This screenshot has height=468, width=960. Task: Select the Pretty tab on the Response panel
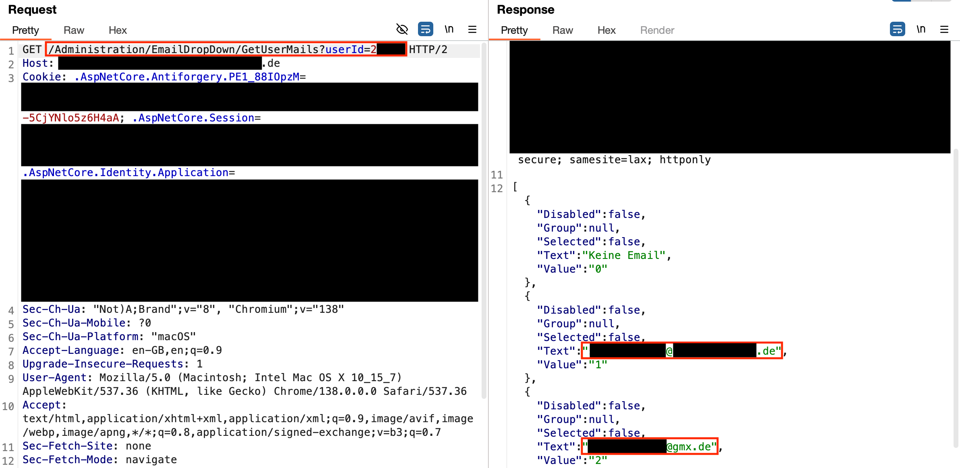pyautogui.click(x=514, y=30)
